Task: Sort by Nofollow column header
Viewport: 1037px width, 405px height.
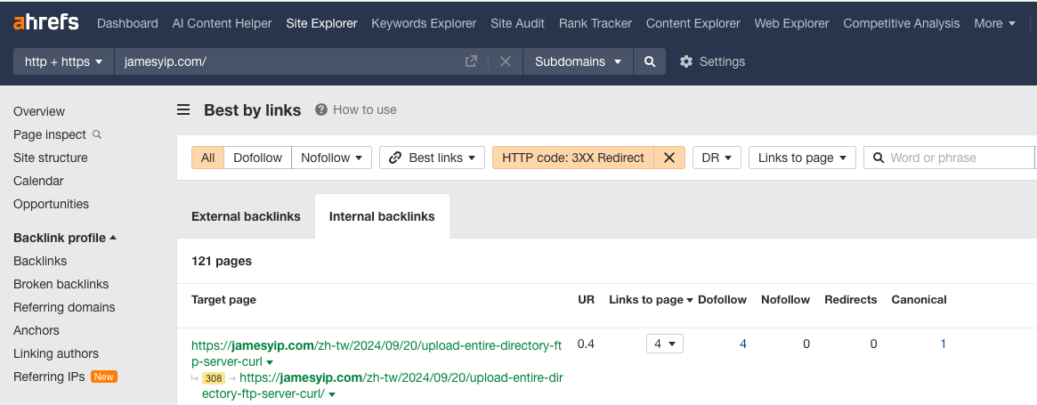Action: tap(785, 300)
